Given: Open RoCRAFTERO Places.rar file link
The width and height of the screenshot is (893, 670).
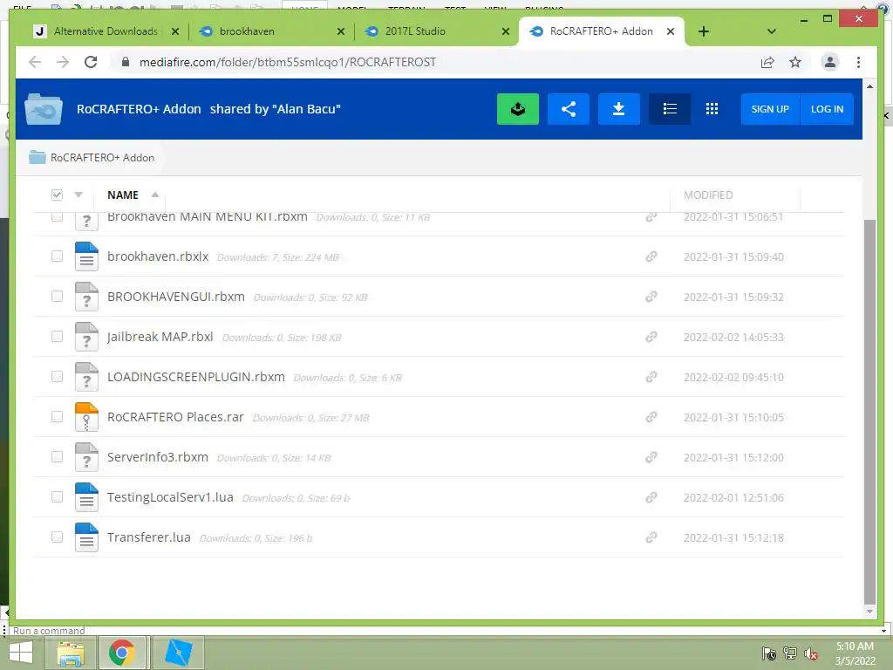Looking at the screenshot, I should (175, 417).
